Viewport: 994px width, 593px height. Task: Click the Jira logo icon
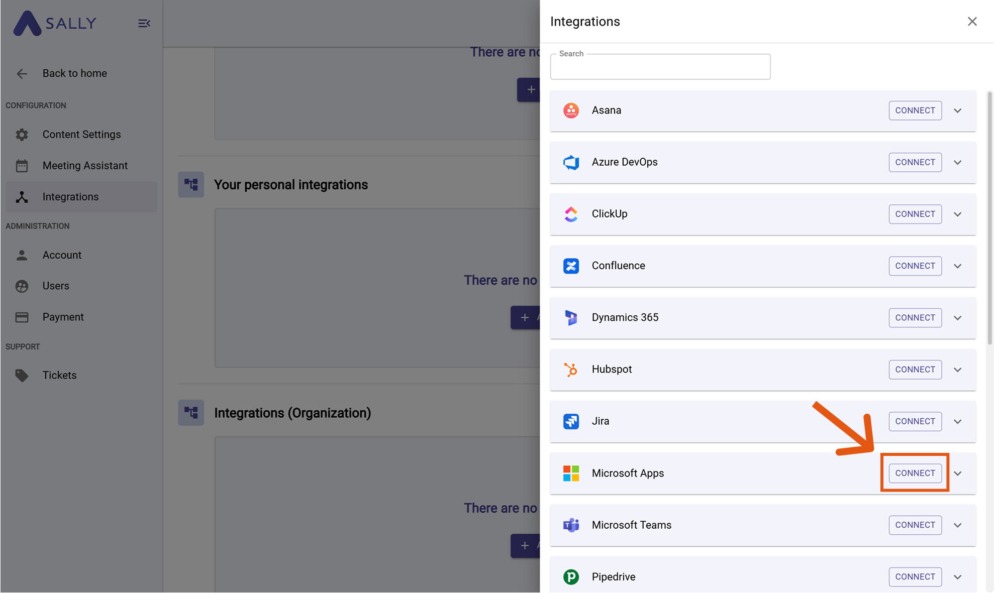[x=571, y=421]
